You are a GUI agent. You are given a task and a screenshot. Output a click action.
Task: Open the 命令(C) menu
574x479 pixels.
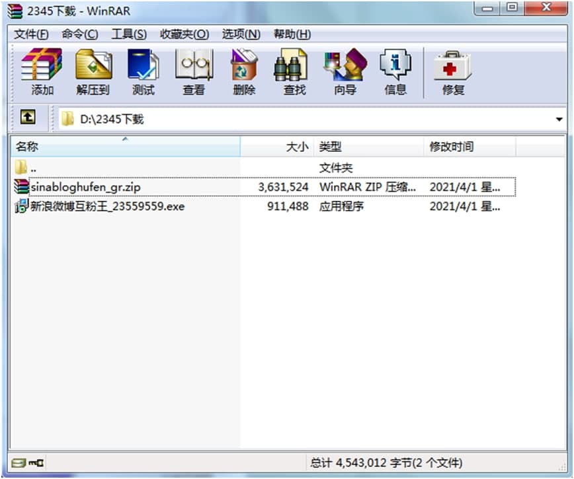(80, 34)
